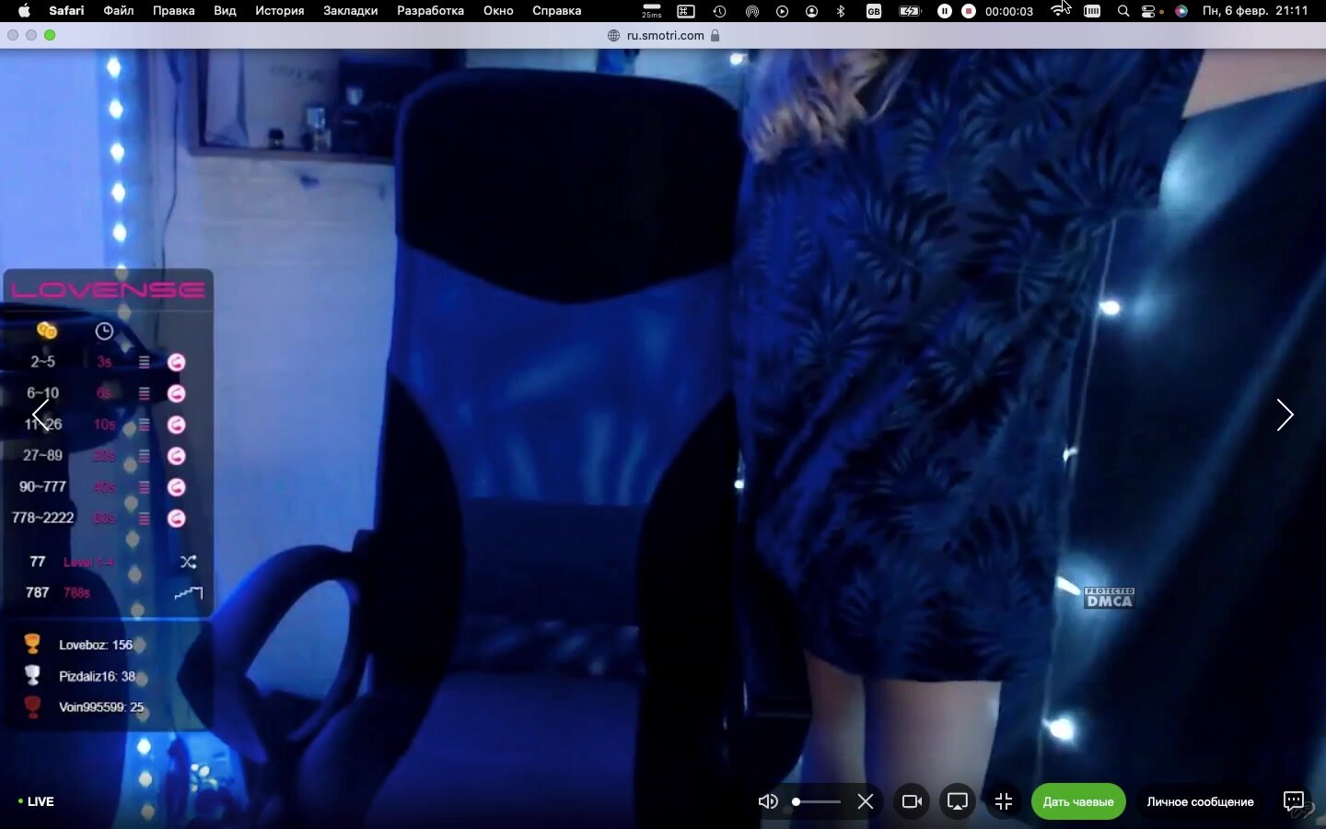Open Spotlight search magnifier icon
Image resolution: width=1326 pixels, height=829 pixels.
(1123, 11)
